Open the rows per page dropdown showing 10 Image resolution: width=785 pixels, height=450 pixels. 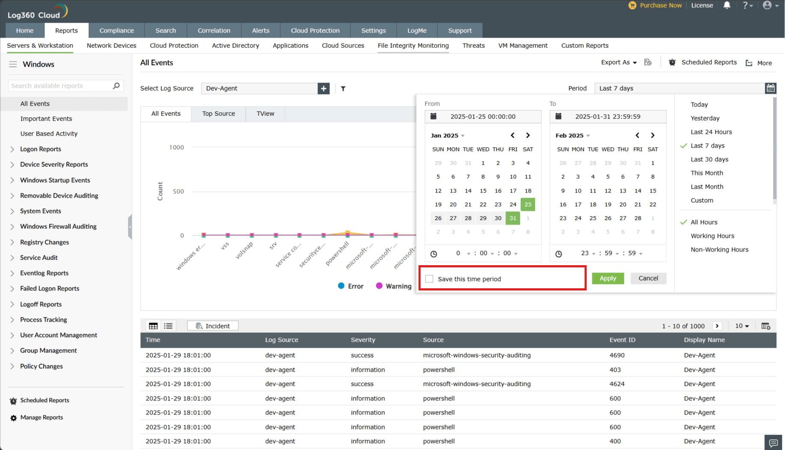(x=742, y=326)
